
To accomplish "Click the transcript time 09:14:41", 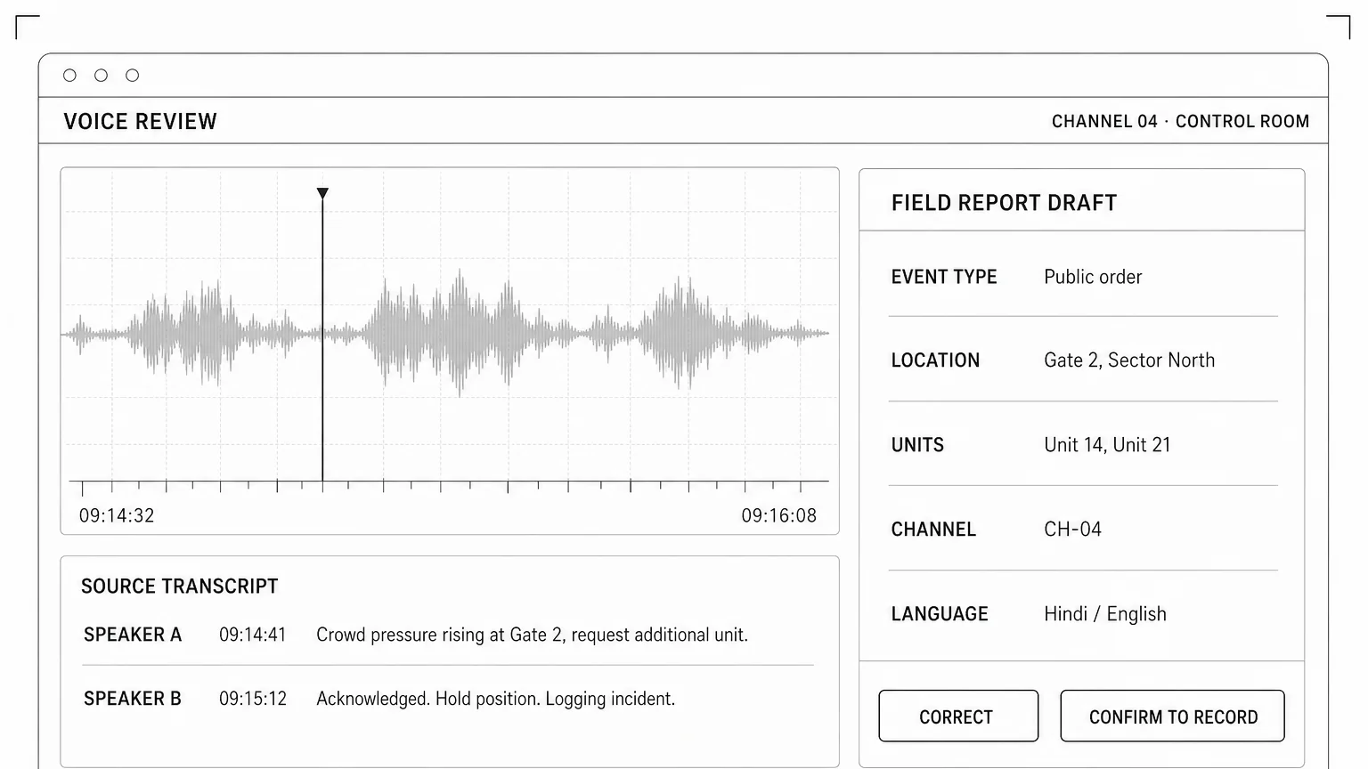I will [253, 635].
